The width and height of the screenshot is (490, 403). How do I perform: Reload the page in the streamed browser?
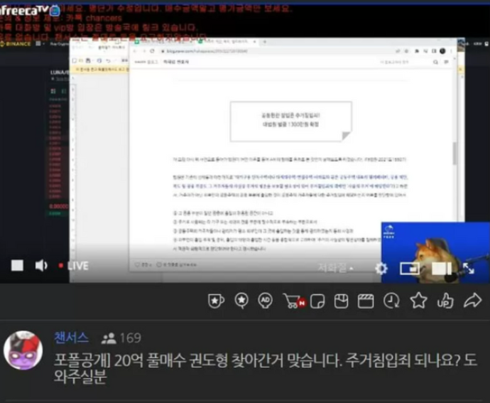(x=152, y=51)
